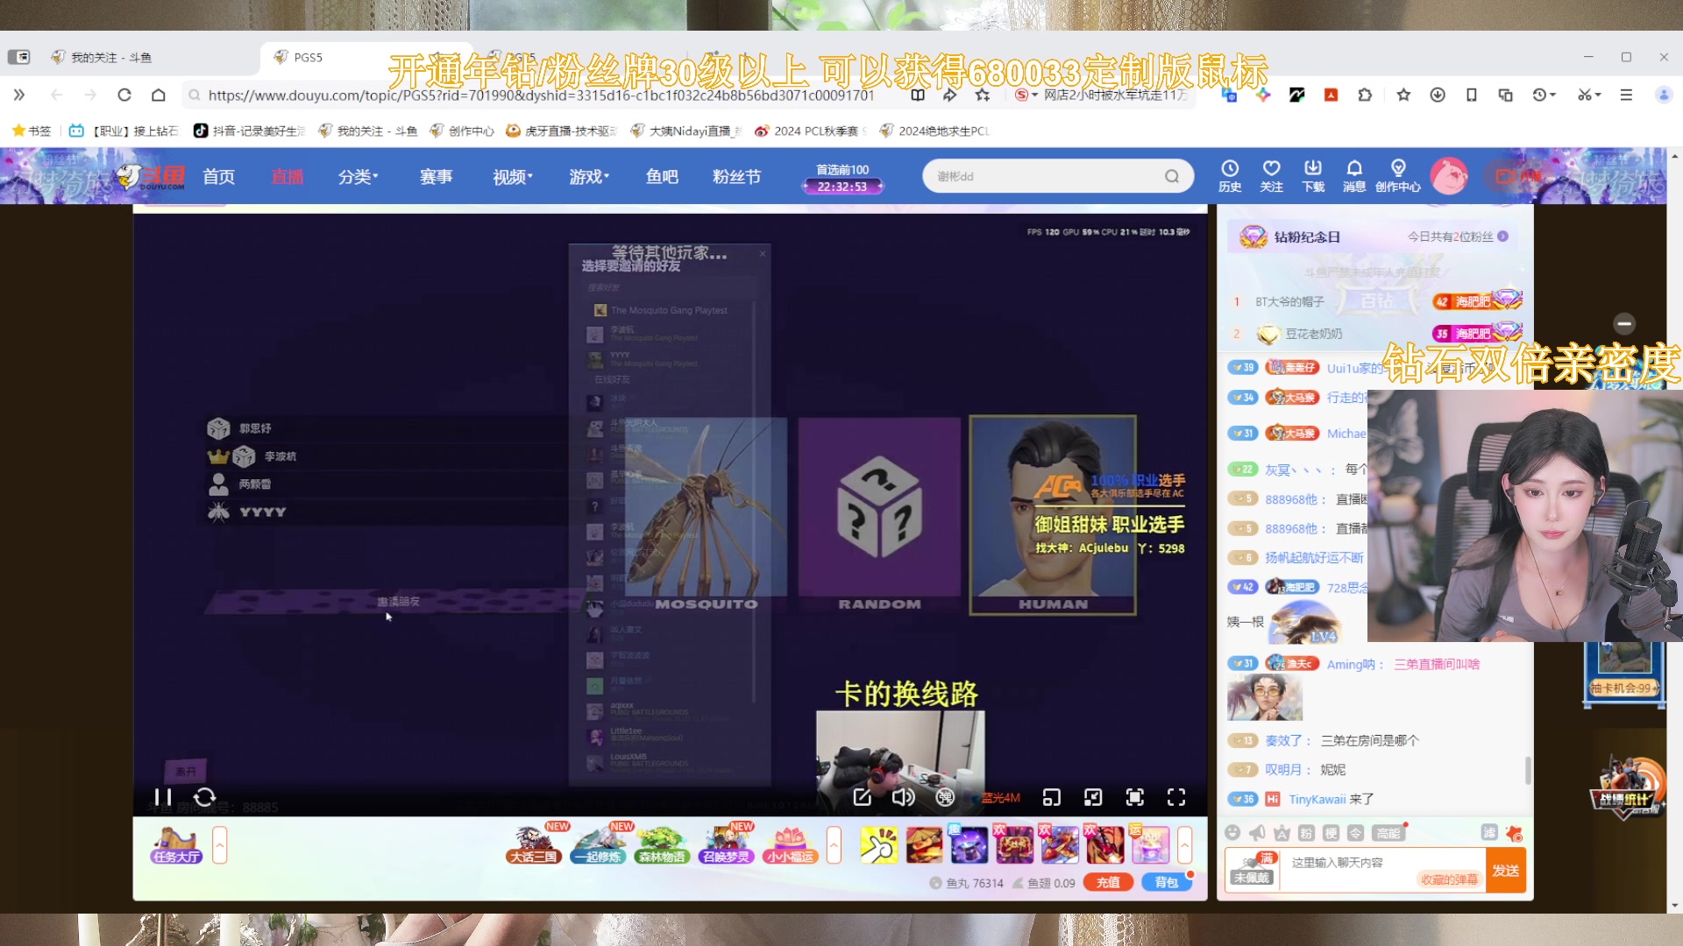Open the 蓝光4M quality selector
Screen dimensions: 1683x946
click(x=1000, y=798)
